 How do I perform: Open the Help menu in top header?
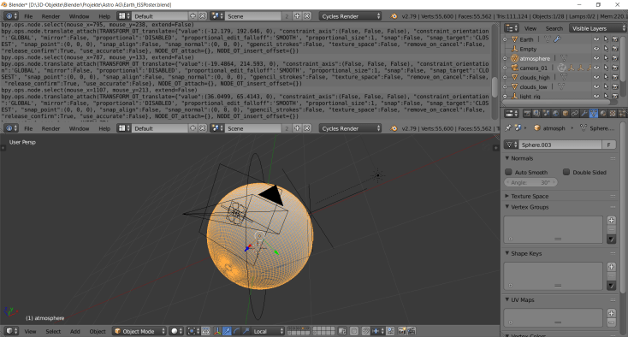pos(104,16)
